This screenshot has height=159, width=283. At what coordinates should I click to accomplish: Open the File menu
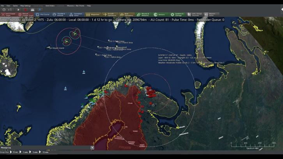(2, 6)
